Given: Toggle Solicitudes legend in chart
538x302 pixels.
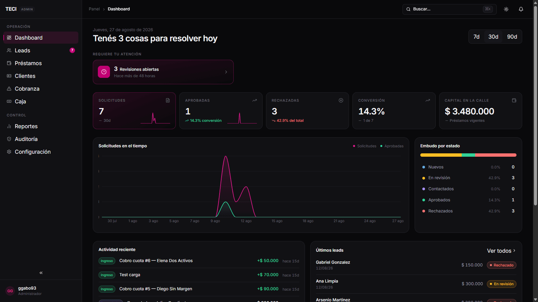Looking at the screenshot, I should (x=364, y=146).
